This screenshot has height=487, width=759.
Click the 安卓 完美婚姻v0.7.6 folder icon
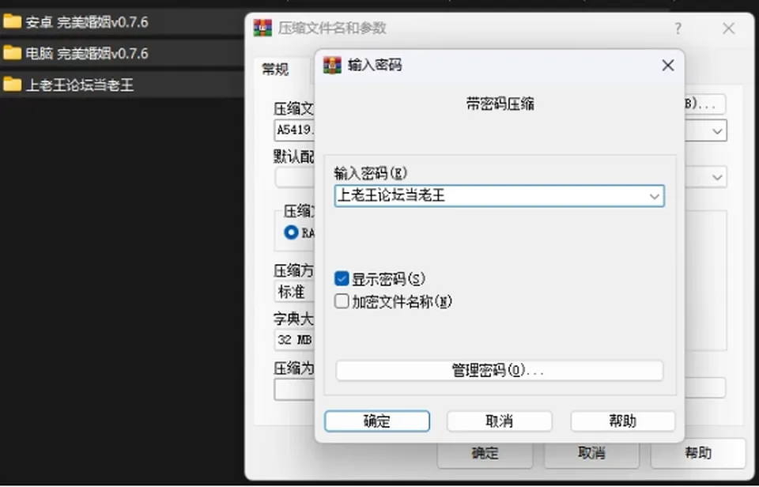coord(12,21)
